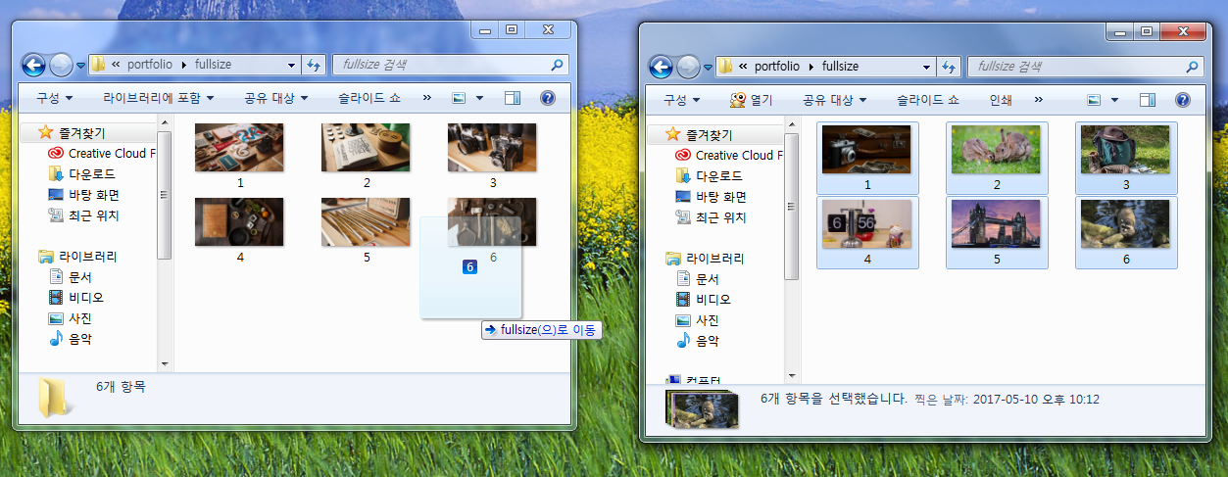Start 슬라이드 쇼 in the left window
Viewport: 1228px width, 477px height.
tap(369, 98)
